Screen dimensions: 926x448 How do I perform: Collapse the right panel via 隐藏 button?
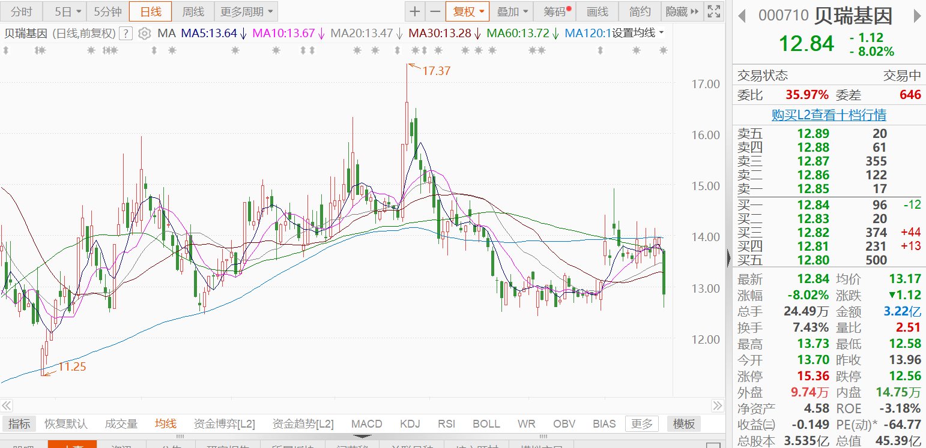tap(682, 11)
